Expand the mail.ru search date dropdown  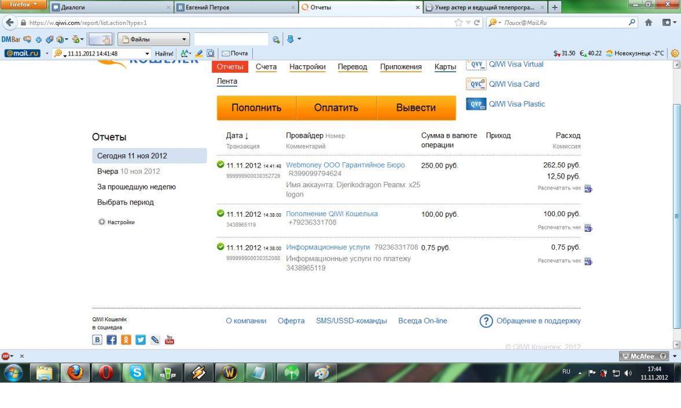(147, 54)
